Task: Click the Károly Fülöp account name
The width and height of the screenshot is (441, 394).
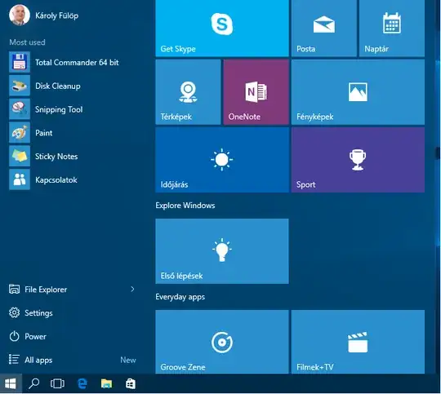Action: 56,15
